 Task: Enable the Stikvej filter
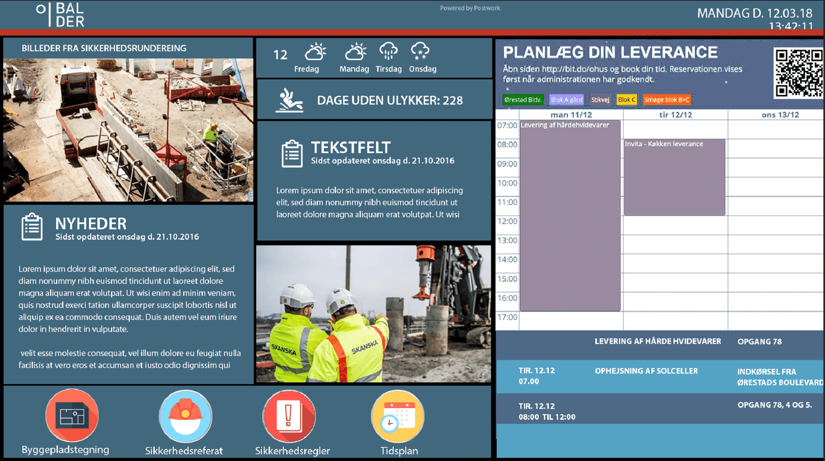[x=599, y=100]
